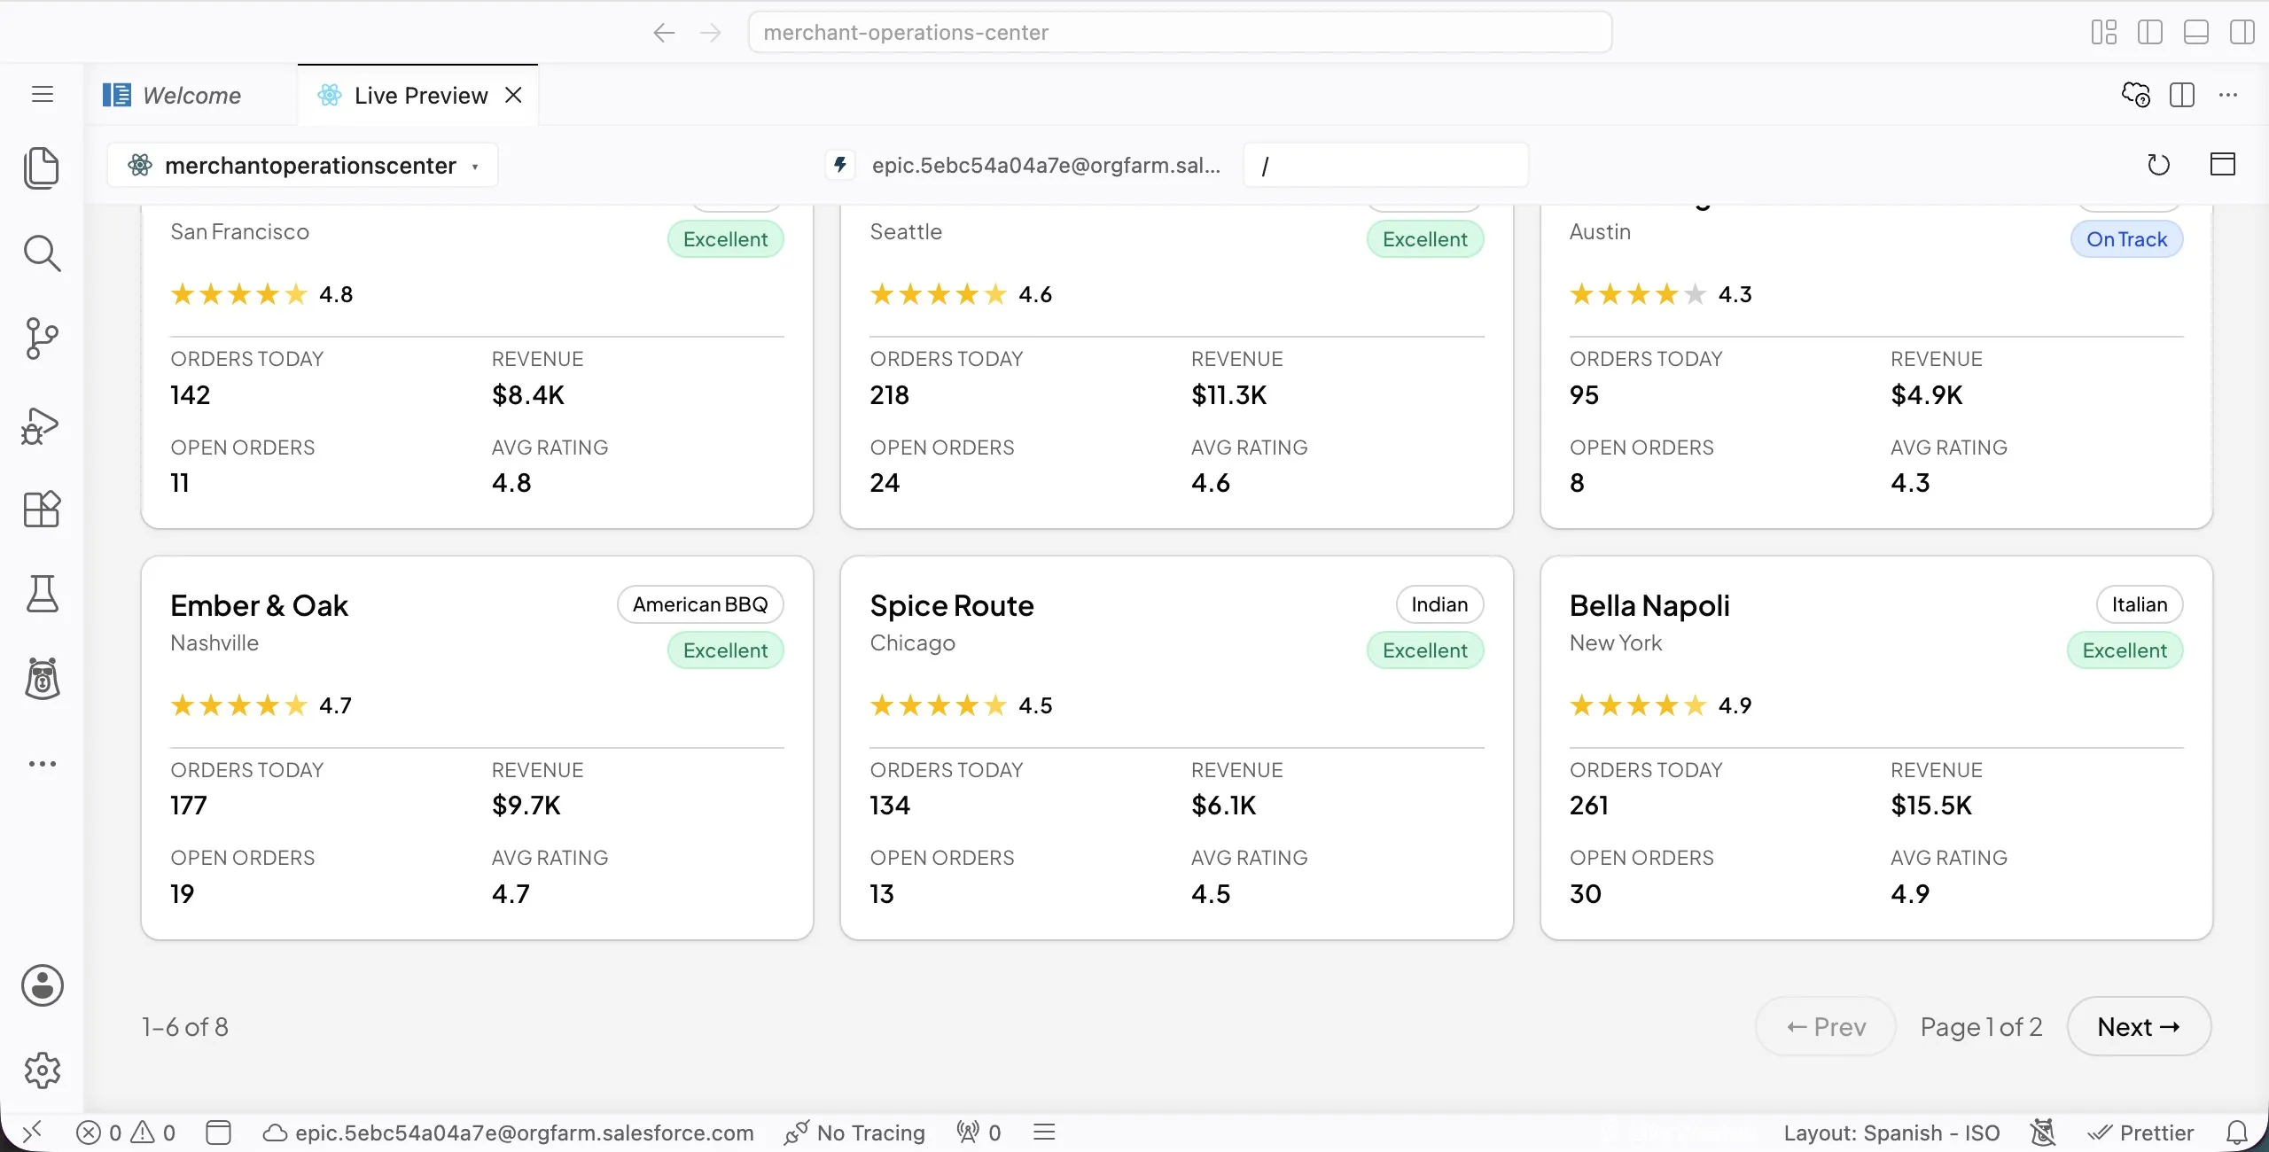Open preview in browser window icon
This screenshot has height=1152, width=2269.
point(2222,165)
